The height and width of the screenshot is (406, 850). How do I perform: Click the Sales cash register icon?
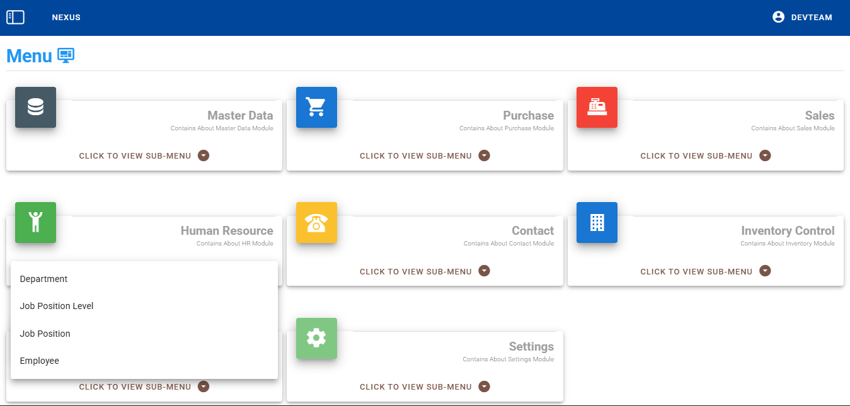[597, 107]
